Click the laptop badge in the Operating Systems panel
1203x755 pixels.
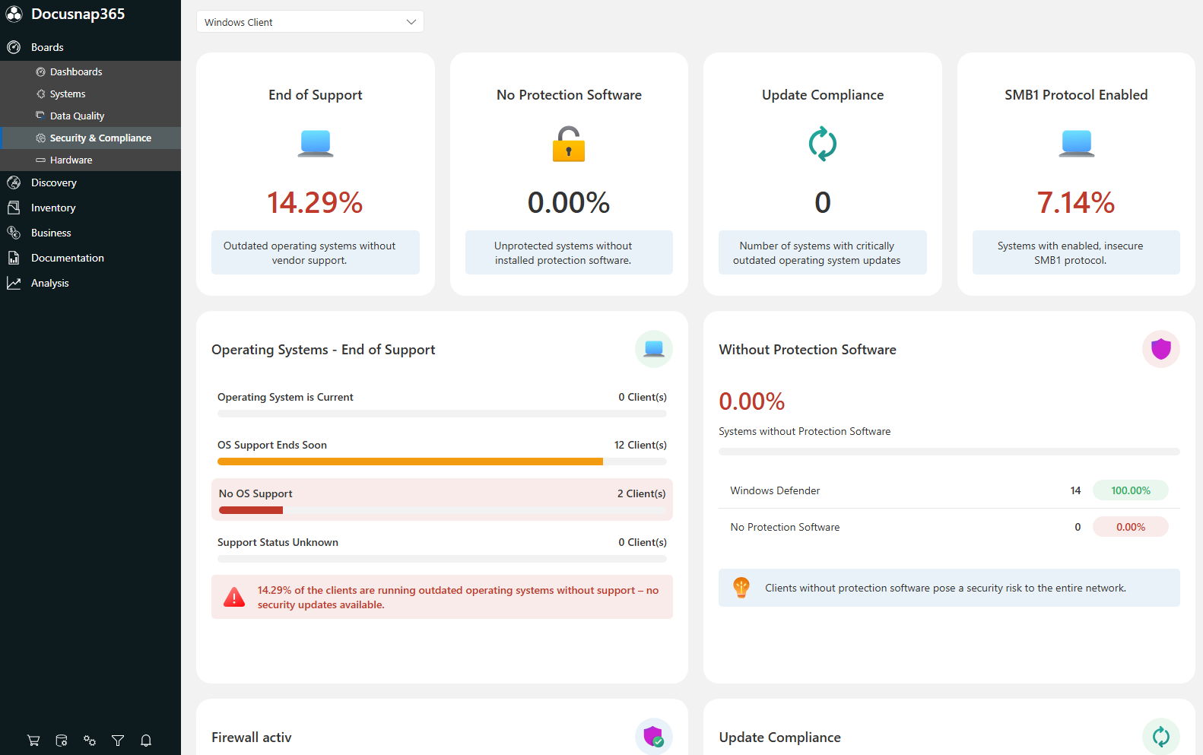pos(654,349)
